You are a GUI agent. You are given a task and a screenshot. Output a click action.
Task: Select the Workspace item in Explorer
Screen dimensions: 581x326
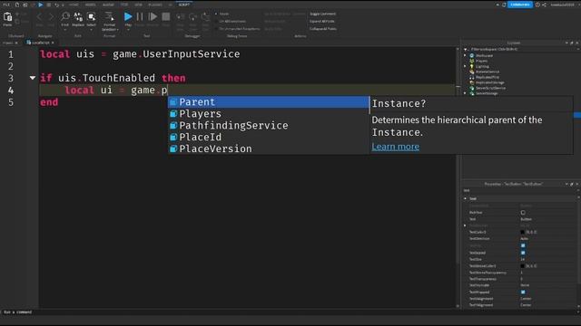point(484,55)
